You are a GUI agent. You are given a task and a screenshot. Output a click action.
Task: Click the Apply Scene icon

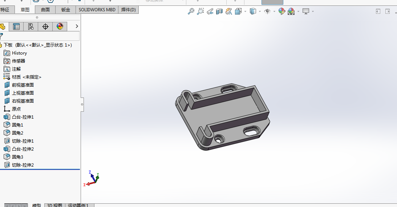coord(291,11)
